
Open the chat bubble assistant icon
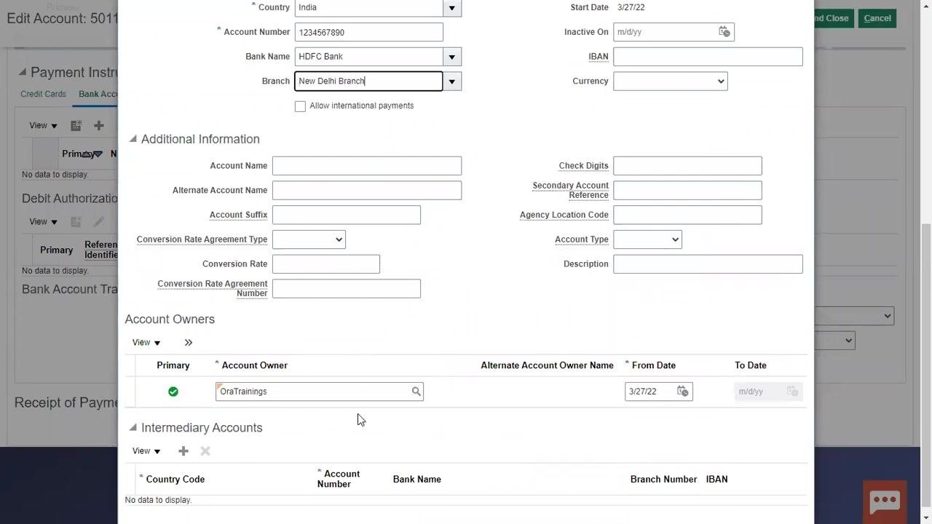[885, 501]
